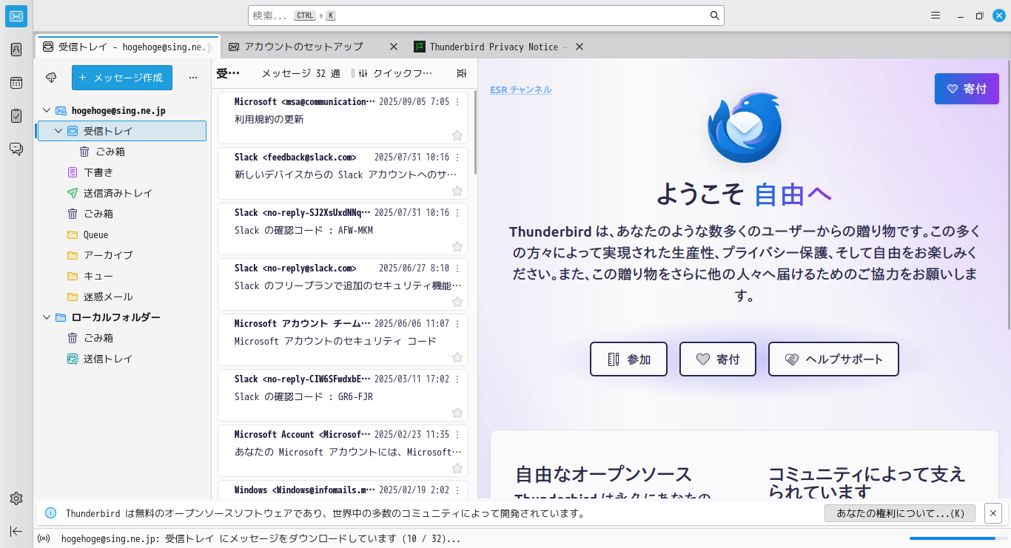Click the 検索 search field
Screen dimensions: 1011x548
coord(485,15)
